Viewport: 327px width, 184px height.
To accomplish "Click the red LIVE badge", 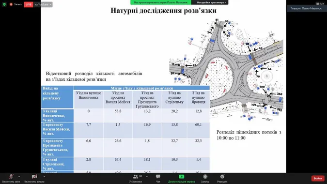I will [x=29, y=4].
